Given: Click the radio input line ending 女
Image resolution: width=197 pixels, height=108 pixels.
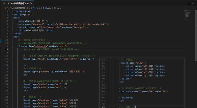Looking at the screenshot, I should 45,87.
